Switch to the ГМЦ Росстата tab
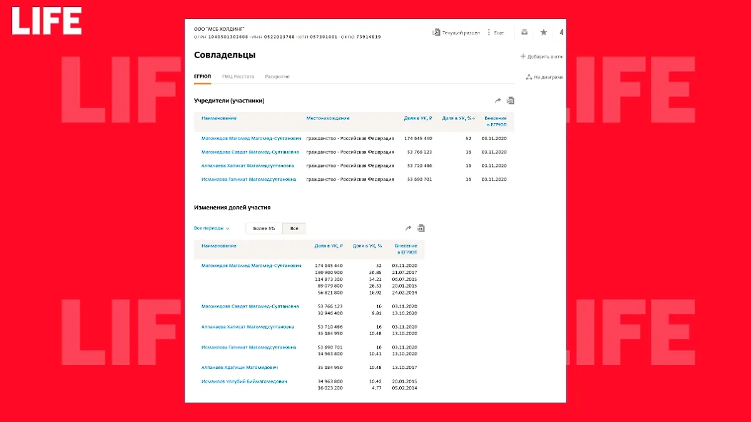Screen dimensions: 751x422 (x=238, y=76)
